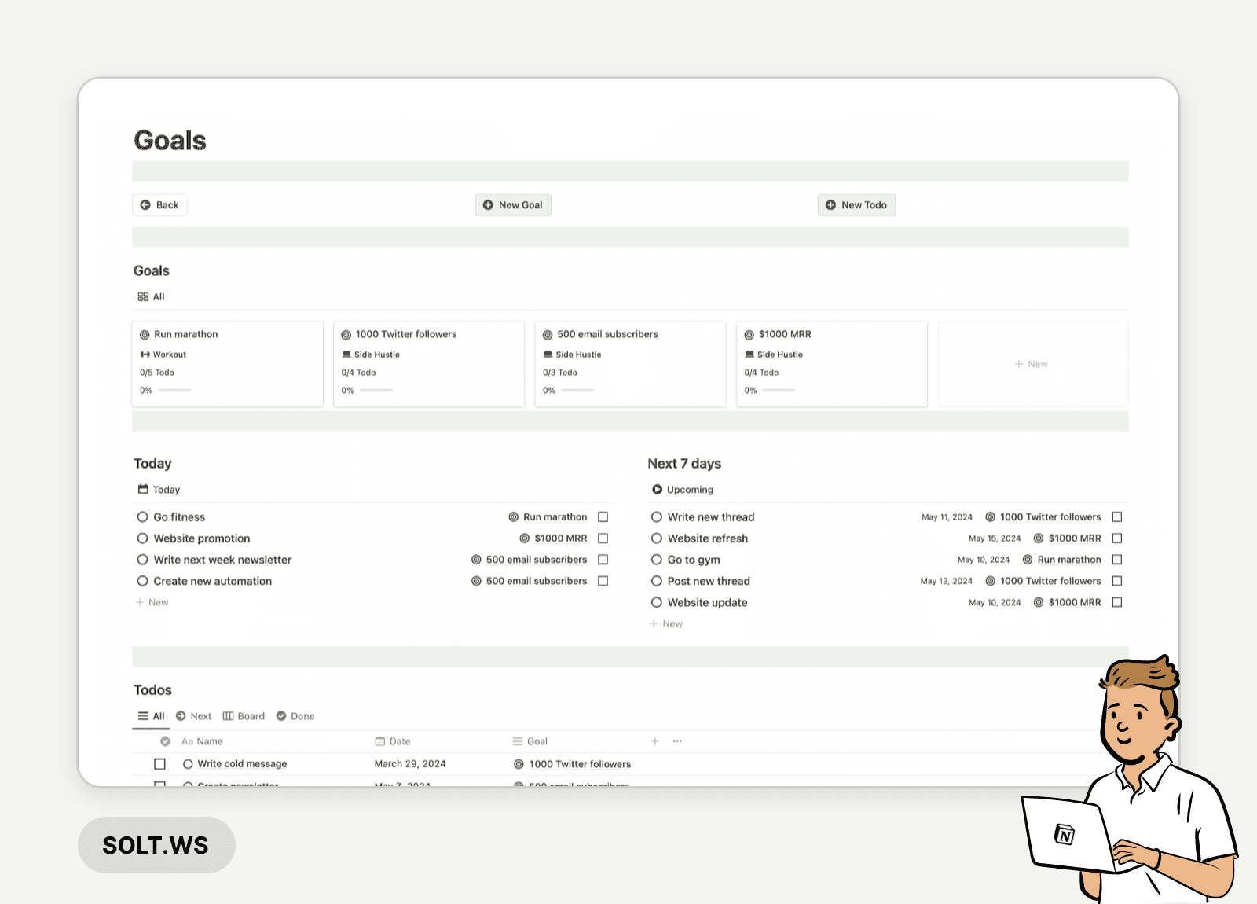1257x904 pixels.
Task: Switch Todos to the Done tab
Action: pyautogui.click(x=295, y=716)
